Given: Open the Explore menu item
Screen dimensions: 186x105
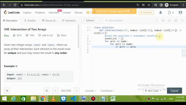Looking at the screenshot, I should [x=27, y=13].
